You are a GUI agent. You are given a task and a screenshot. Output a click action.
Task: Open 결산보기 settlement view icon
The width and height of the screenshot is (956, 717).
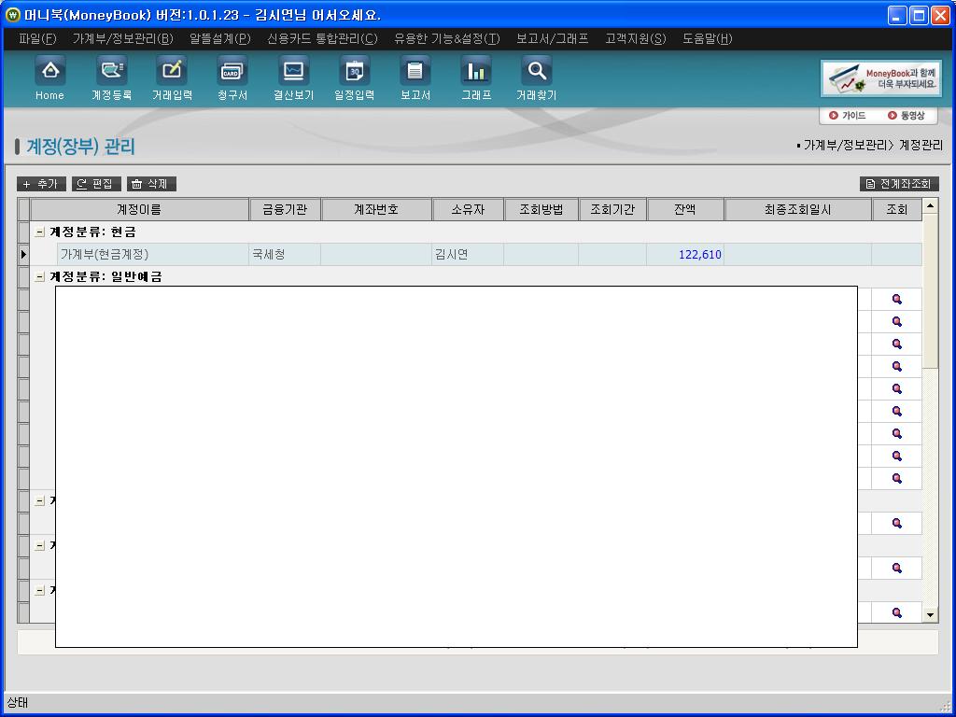pos(293,71)
